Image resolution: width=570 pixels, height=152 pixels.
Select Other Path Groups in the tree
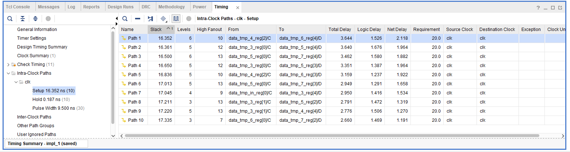(36, 126)
